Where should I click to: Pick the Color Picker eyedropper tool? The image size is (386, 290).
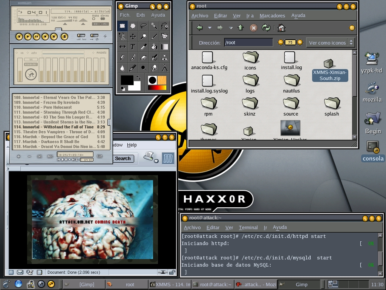[143, 47]
